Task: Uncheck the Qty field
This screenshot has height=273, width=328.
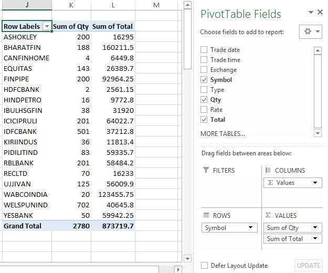Action: tap(204, 100)
